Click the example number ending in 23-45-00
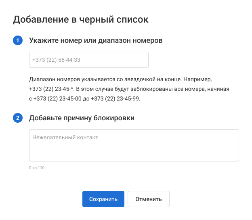Screen dimensions: 252x220 click(x=57, y=98)
